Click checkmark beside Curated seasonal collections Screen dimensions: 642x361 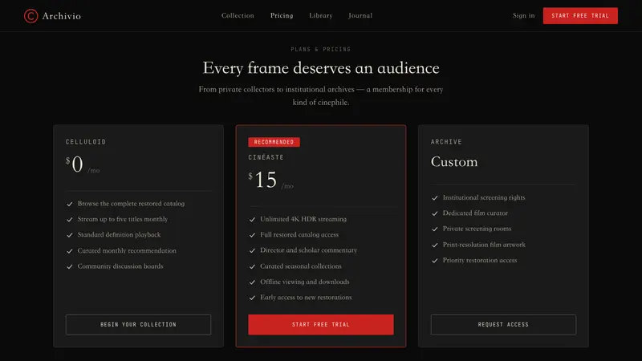tap(252, 266)
